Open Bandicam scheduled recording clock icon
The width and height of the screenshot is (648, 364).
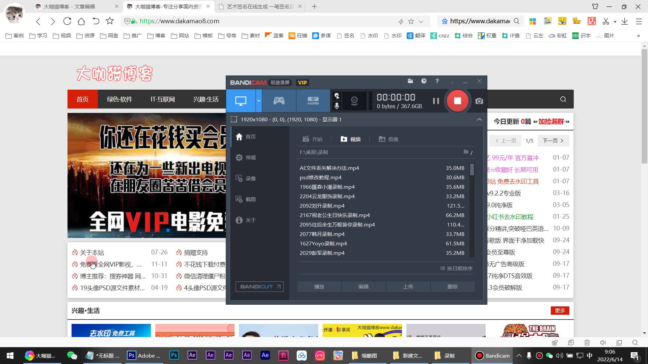(424, 81)
